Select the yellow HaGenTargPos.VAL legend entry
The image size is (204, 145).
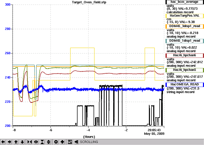tap(185, 16)
